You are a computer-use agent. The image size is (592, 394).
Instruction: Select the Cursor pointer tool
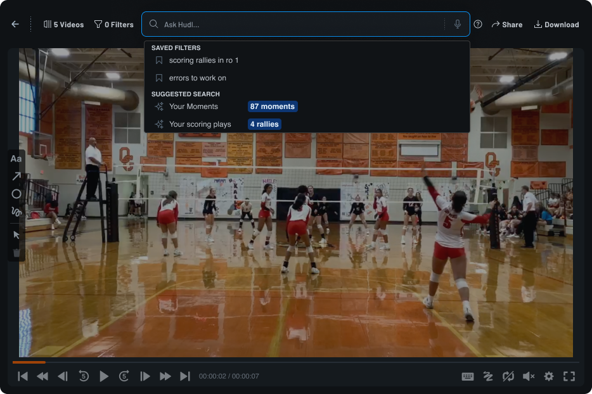(x=16, y=235)
